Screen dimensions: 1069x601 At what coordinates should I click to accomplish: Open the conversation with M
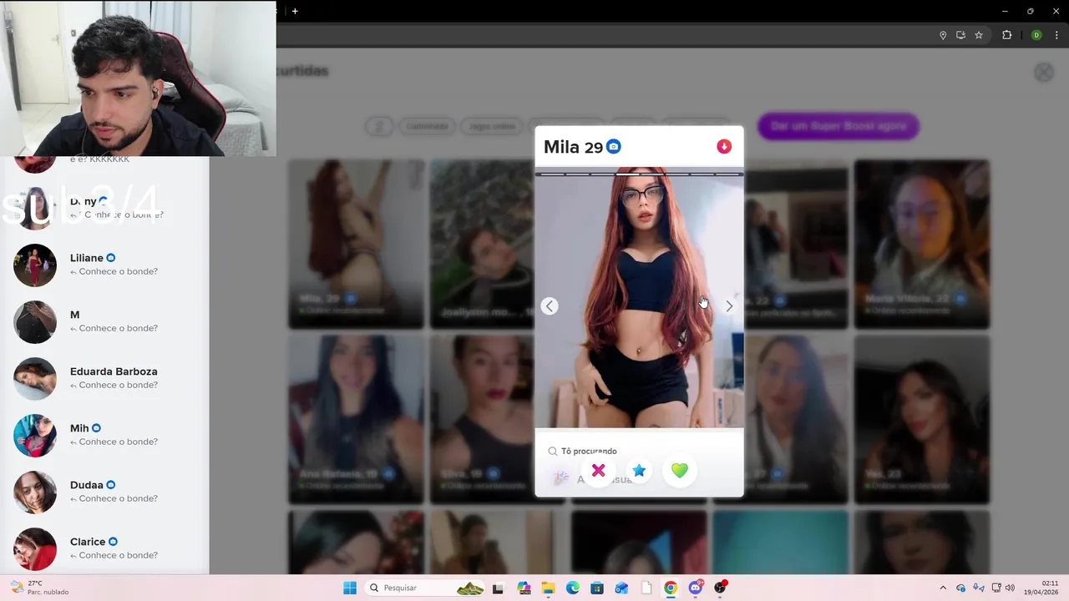pyautogui.click(x=104, y=321)
